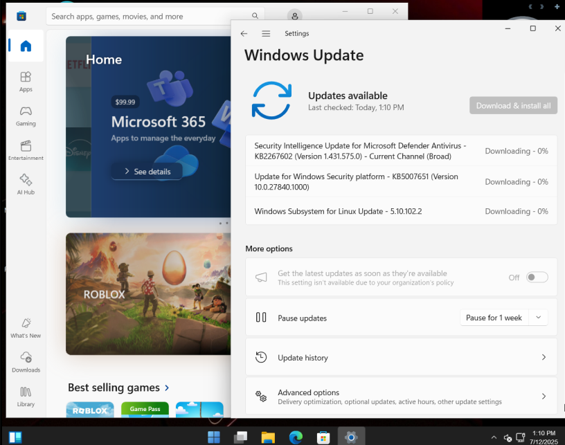This screenshot has height=445, width=565.
Task: Open the 'Best selling games' link
Action: pyautogui.click(x=118, y=388)
